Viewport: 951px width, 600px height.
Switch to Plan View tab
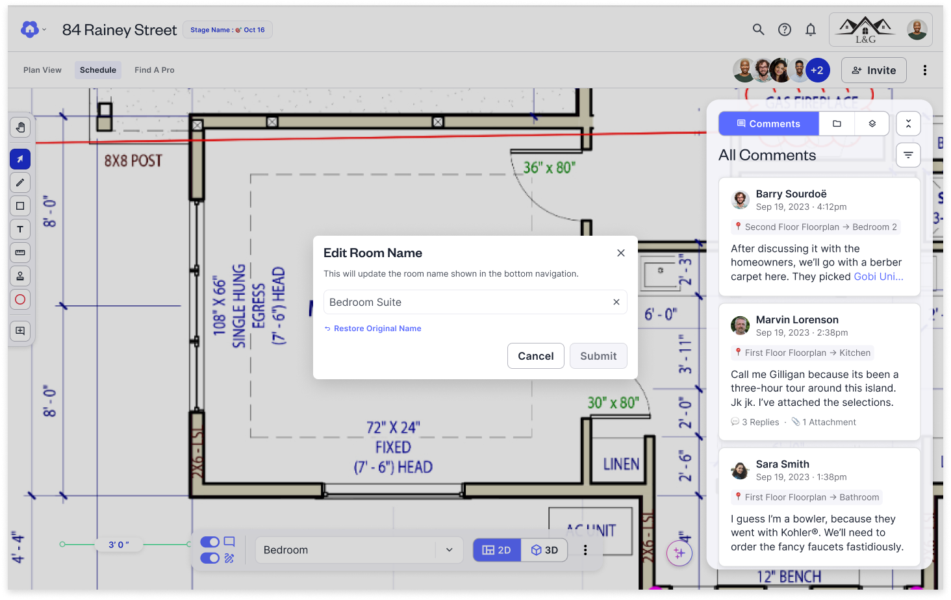[x=42, y=70]
